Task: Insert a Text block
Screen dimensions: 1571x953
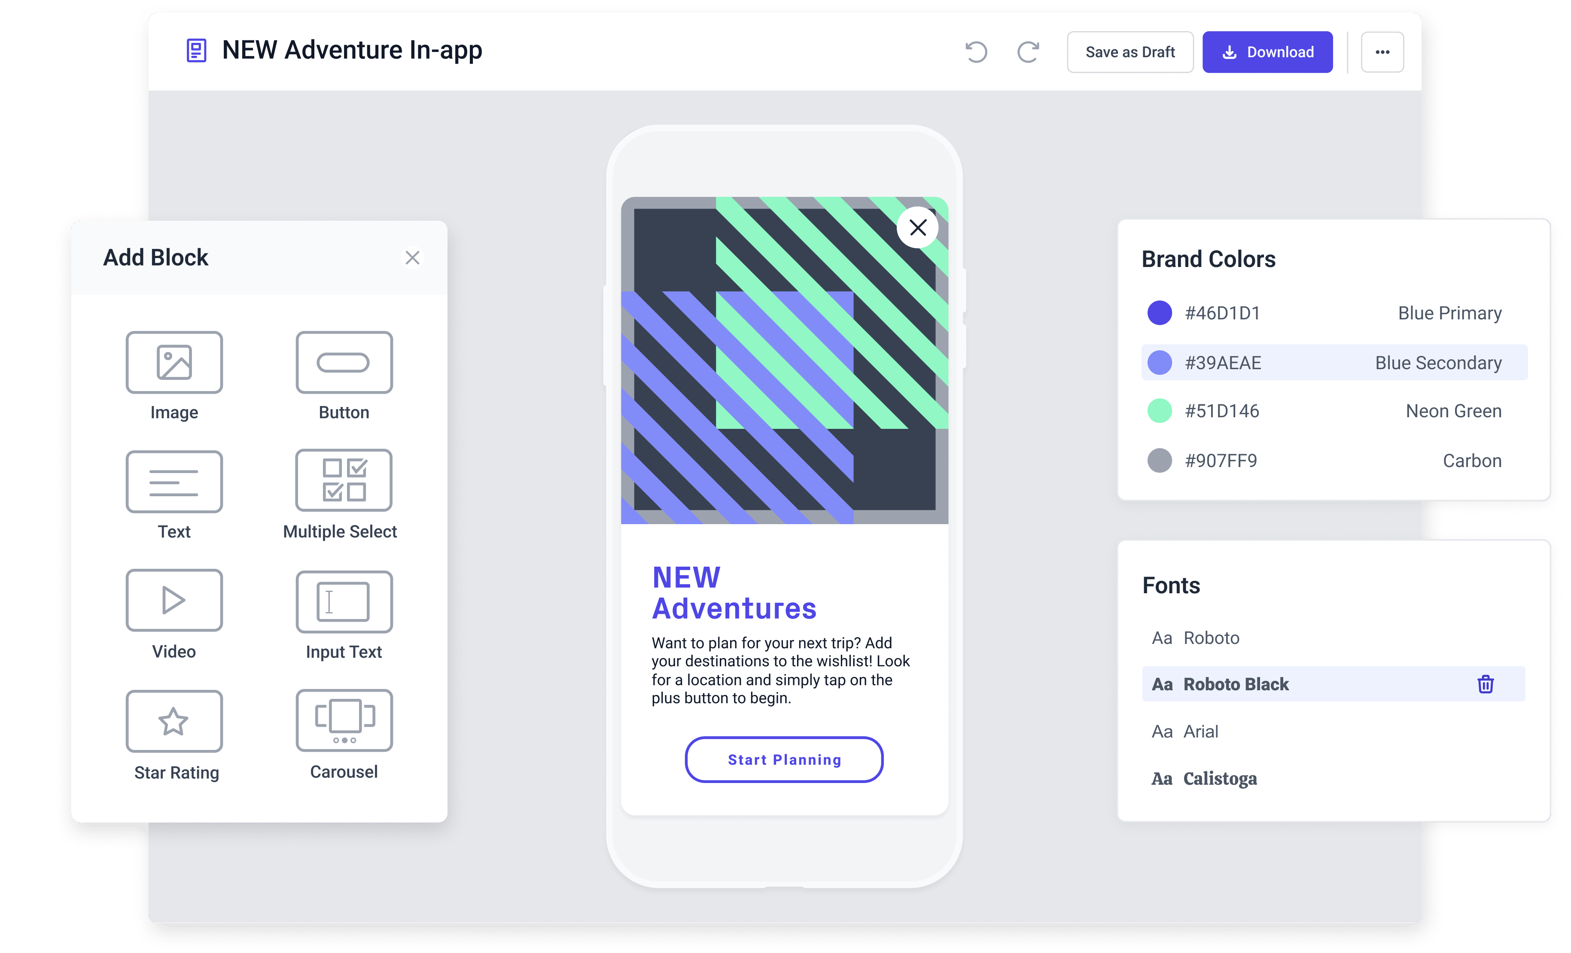Action: pos(174,482)
